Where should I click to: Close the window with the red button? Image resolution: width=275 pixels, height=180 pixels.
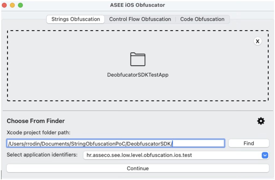click(4, 5)
